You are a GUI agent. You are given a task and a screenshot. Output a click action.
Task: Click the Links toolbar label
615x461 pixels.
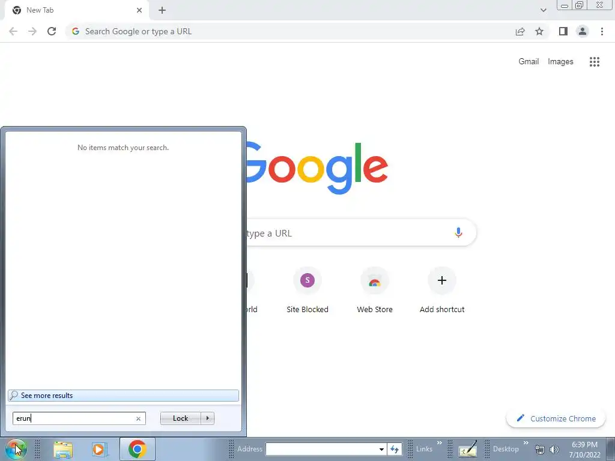(x=424, y=449)
